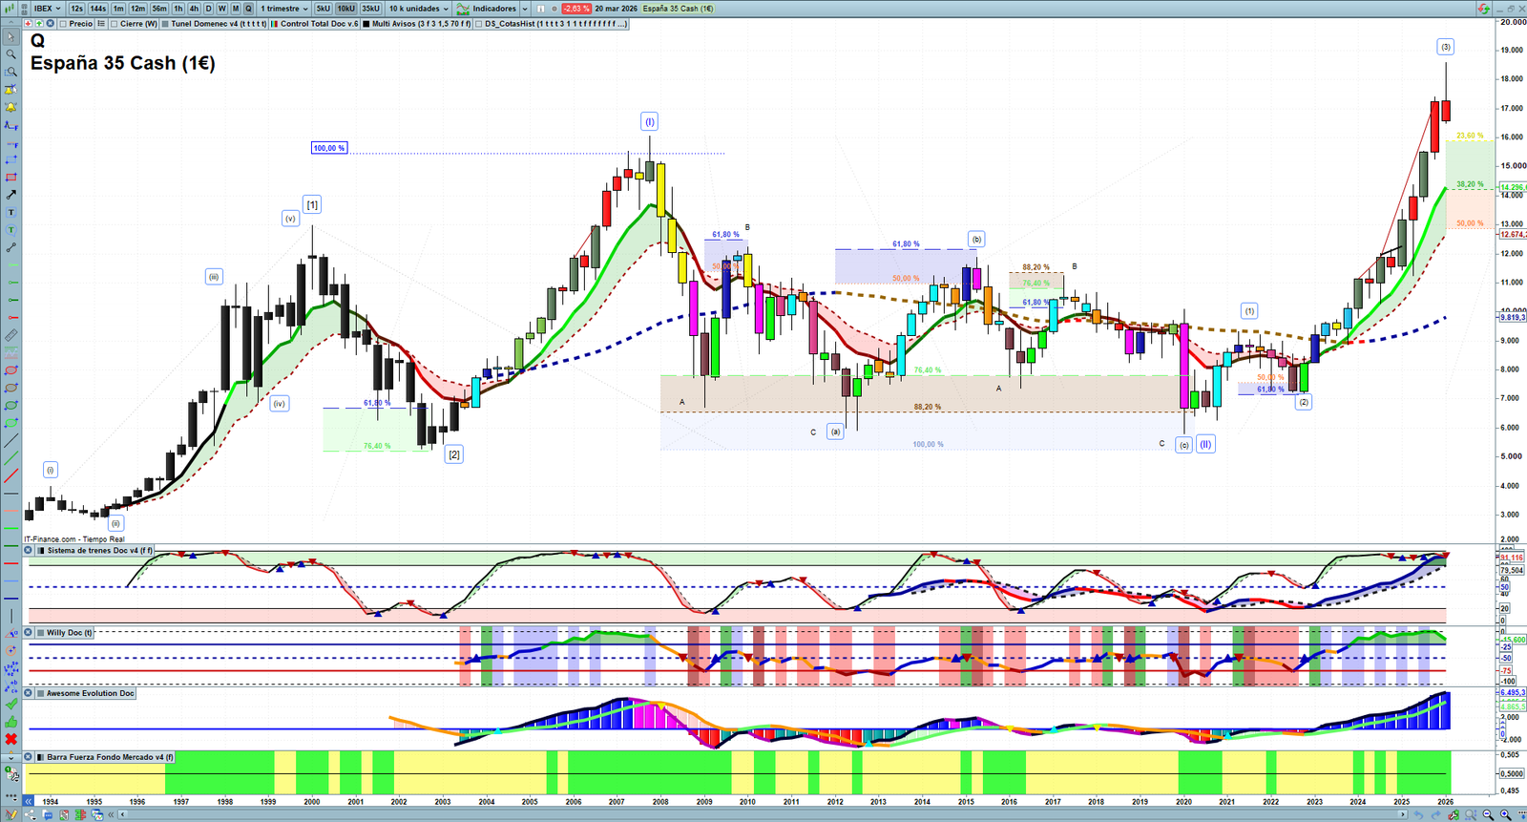This screenshot has height=822, width=1527.
Task: Select the magnifier zoom tool
Action: pos(10,54)
